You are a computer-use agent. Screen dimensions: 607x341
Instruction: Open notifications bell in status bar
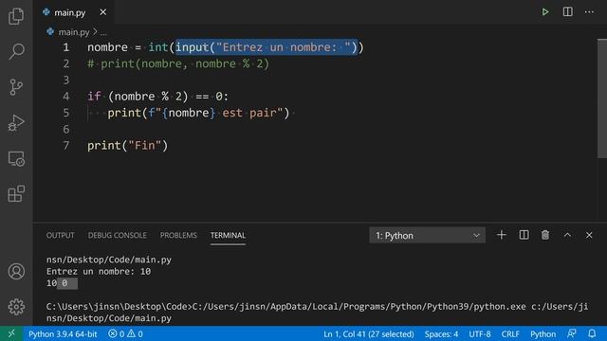(x=592, y=333)
